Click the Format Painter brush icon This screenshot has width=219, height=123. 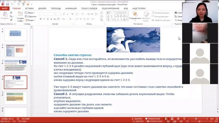(11, 20)
